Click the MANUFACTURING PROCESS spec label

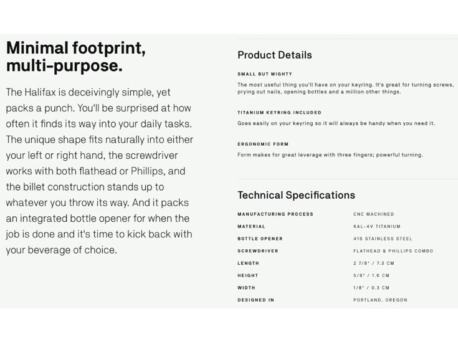pyautogui.click(x=275, y=214)
